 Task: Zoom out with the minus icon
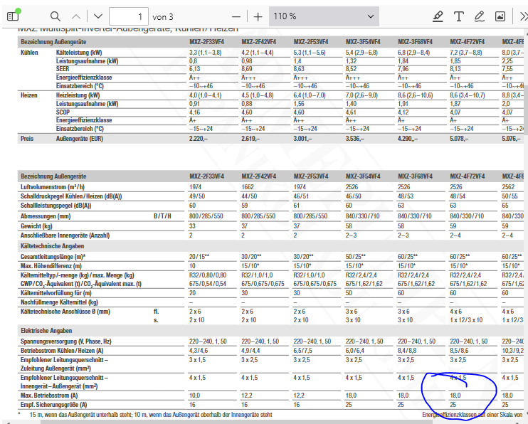(236, 16)
